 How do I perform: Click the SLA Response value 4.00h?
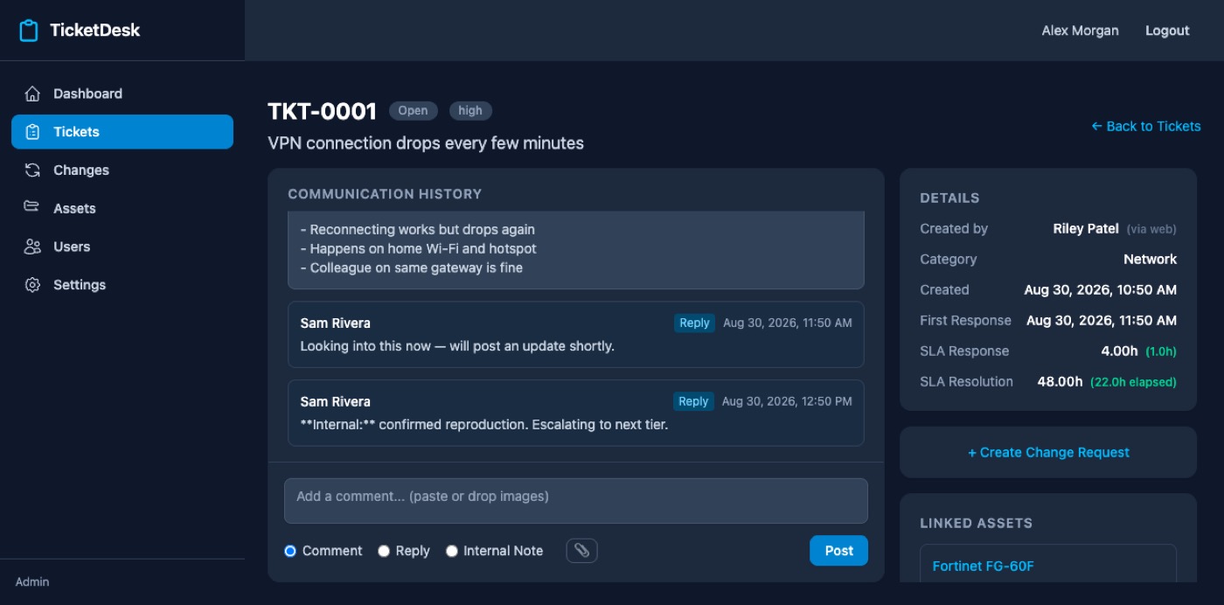1119,351
